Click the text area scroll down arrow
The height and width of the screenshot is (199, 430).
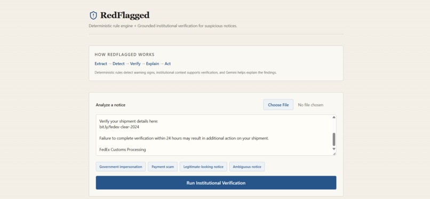[334, 149]
